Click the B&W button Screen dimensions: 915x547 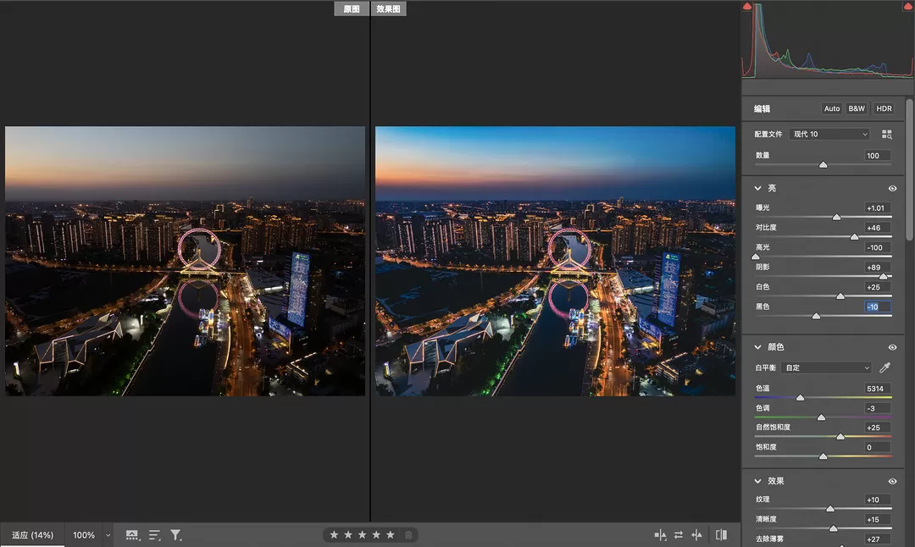857,108
